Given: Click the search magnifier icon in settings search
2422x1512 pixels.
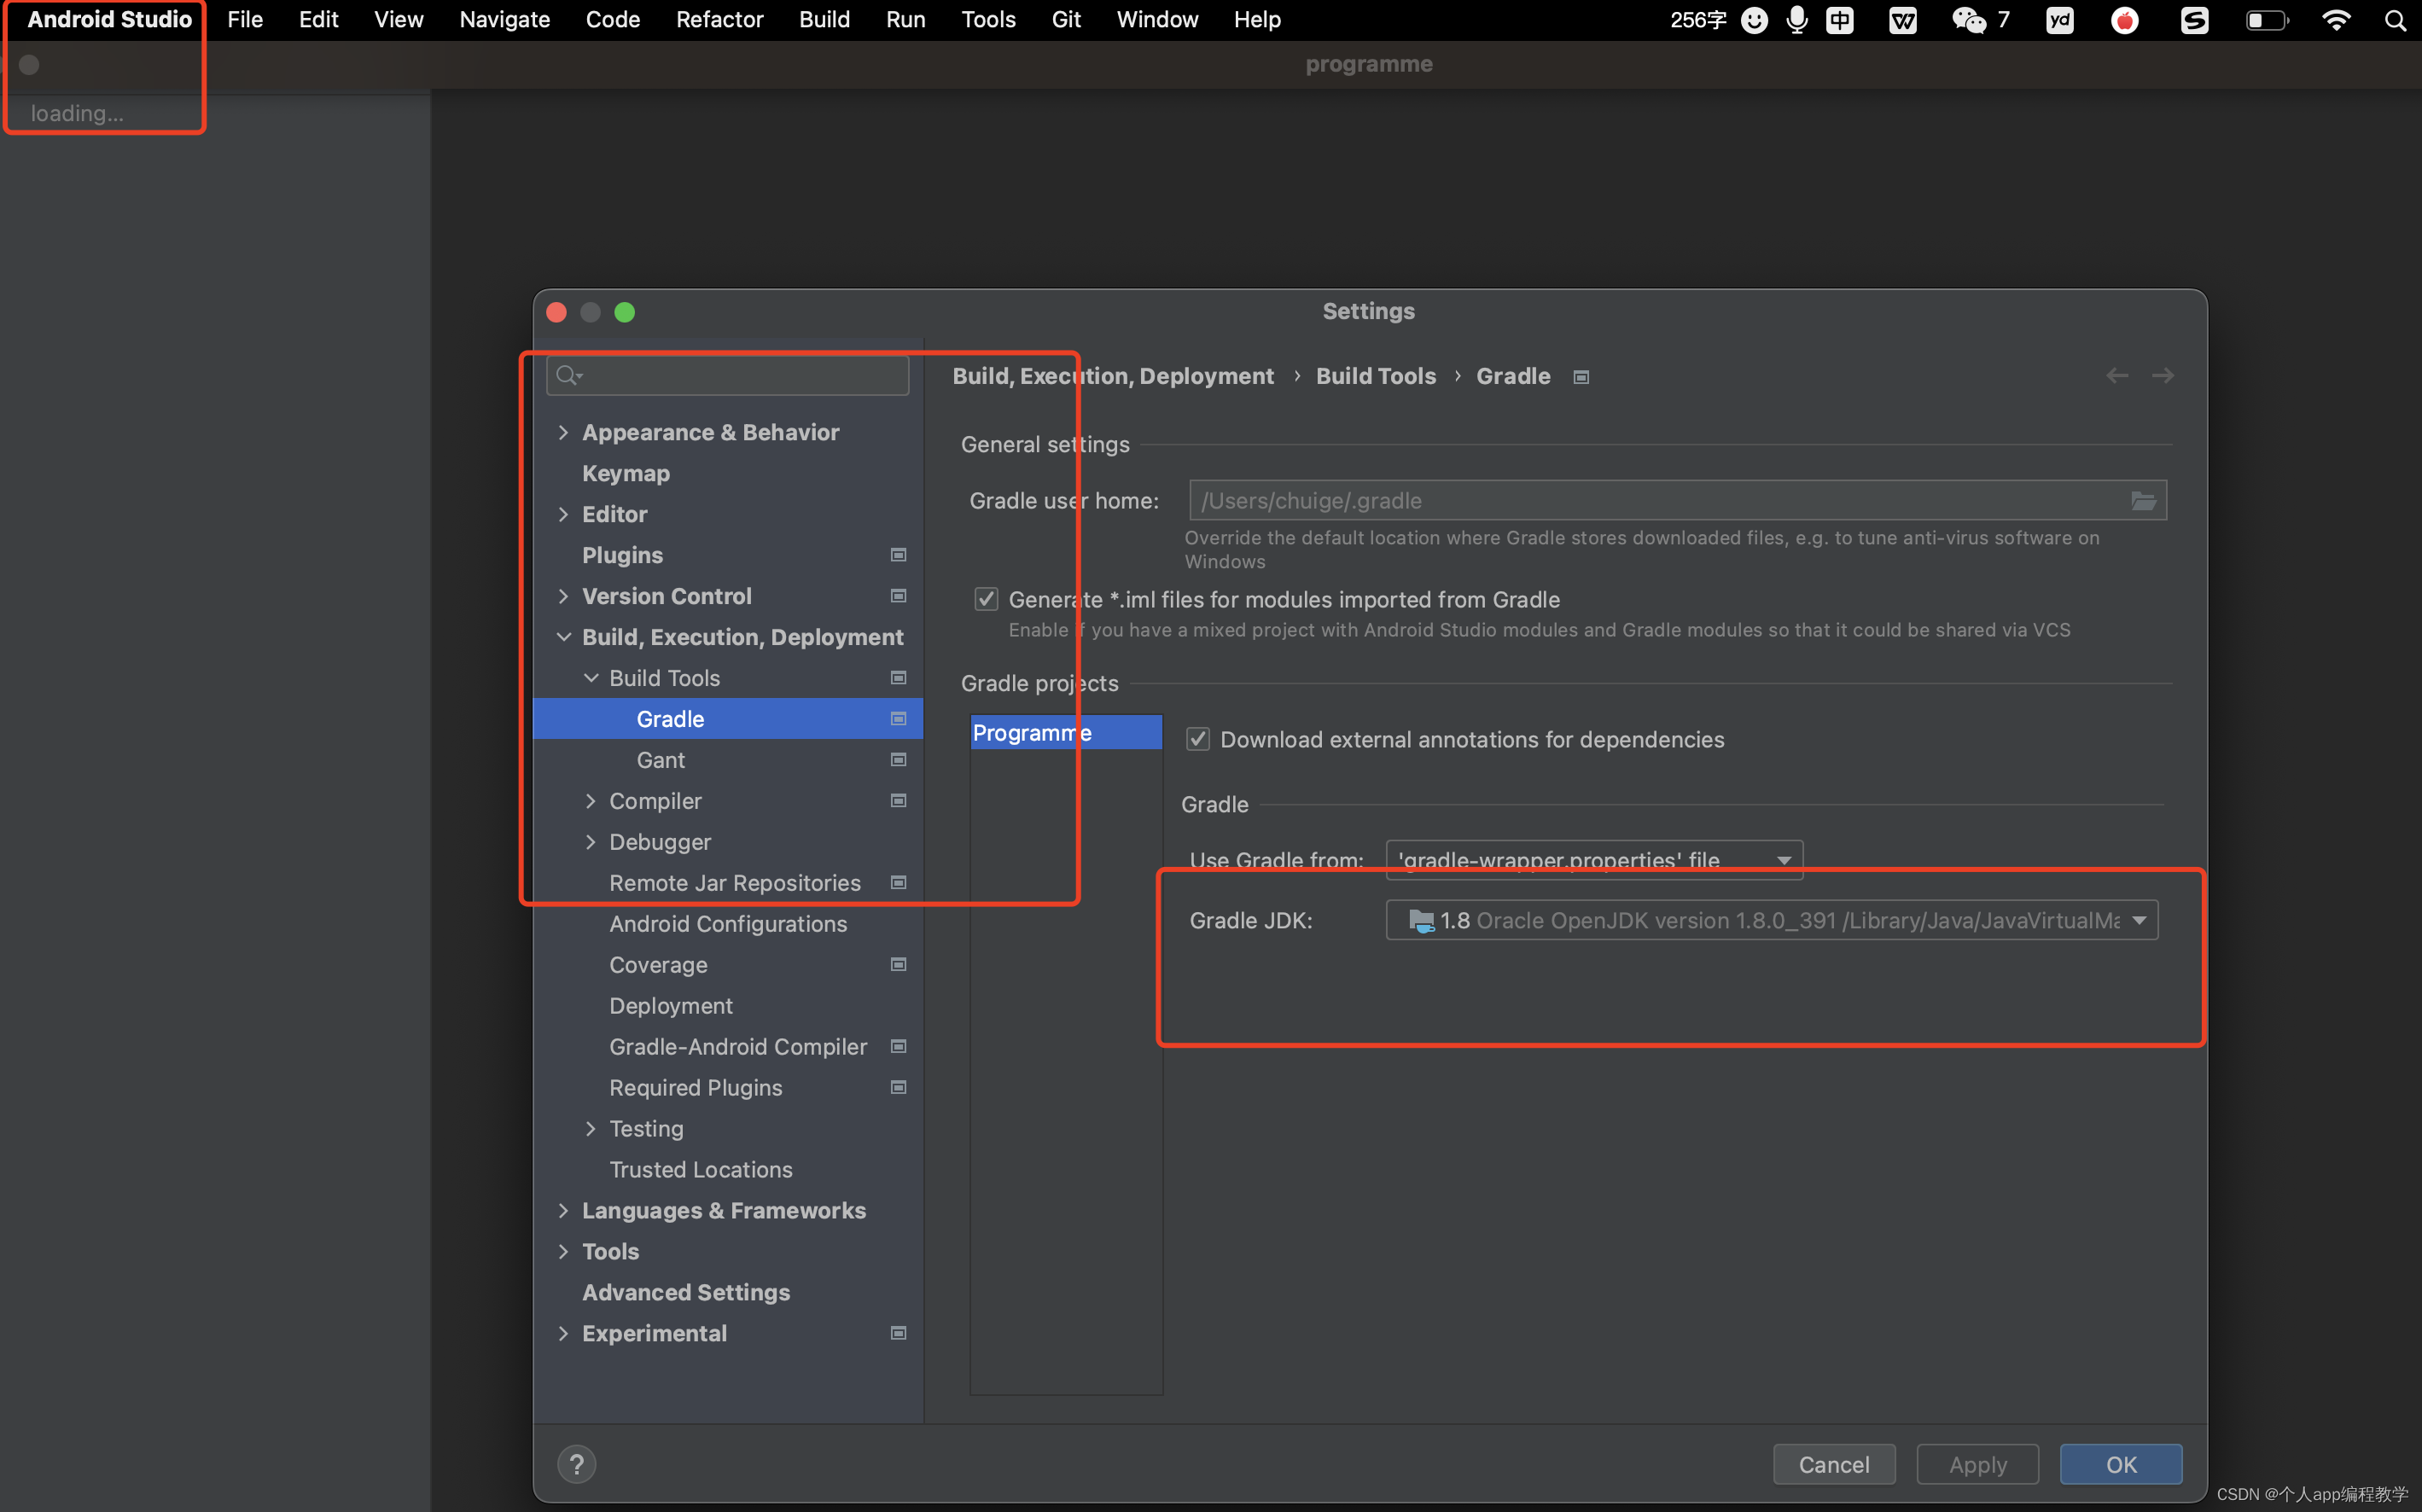Looking at the screenshot, I should (568, 376).
